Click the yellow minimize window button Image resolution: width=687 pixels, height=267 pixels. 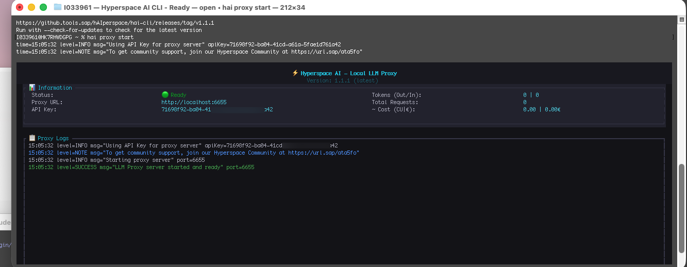[x=31, y=7]
